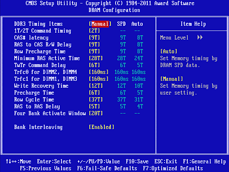
Task: Click the CAS# latency label
Action: coord(31,38)
